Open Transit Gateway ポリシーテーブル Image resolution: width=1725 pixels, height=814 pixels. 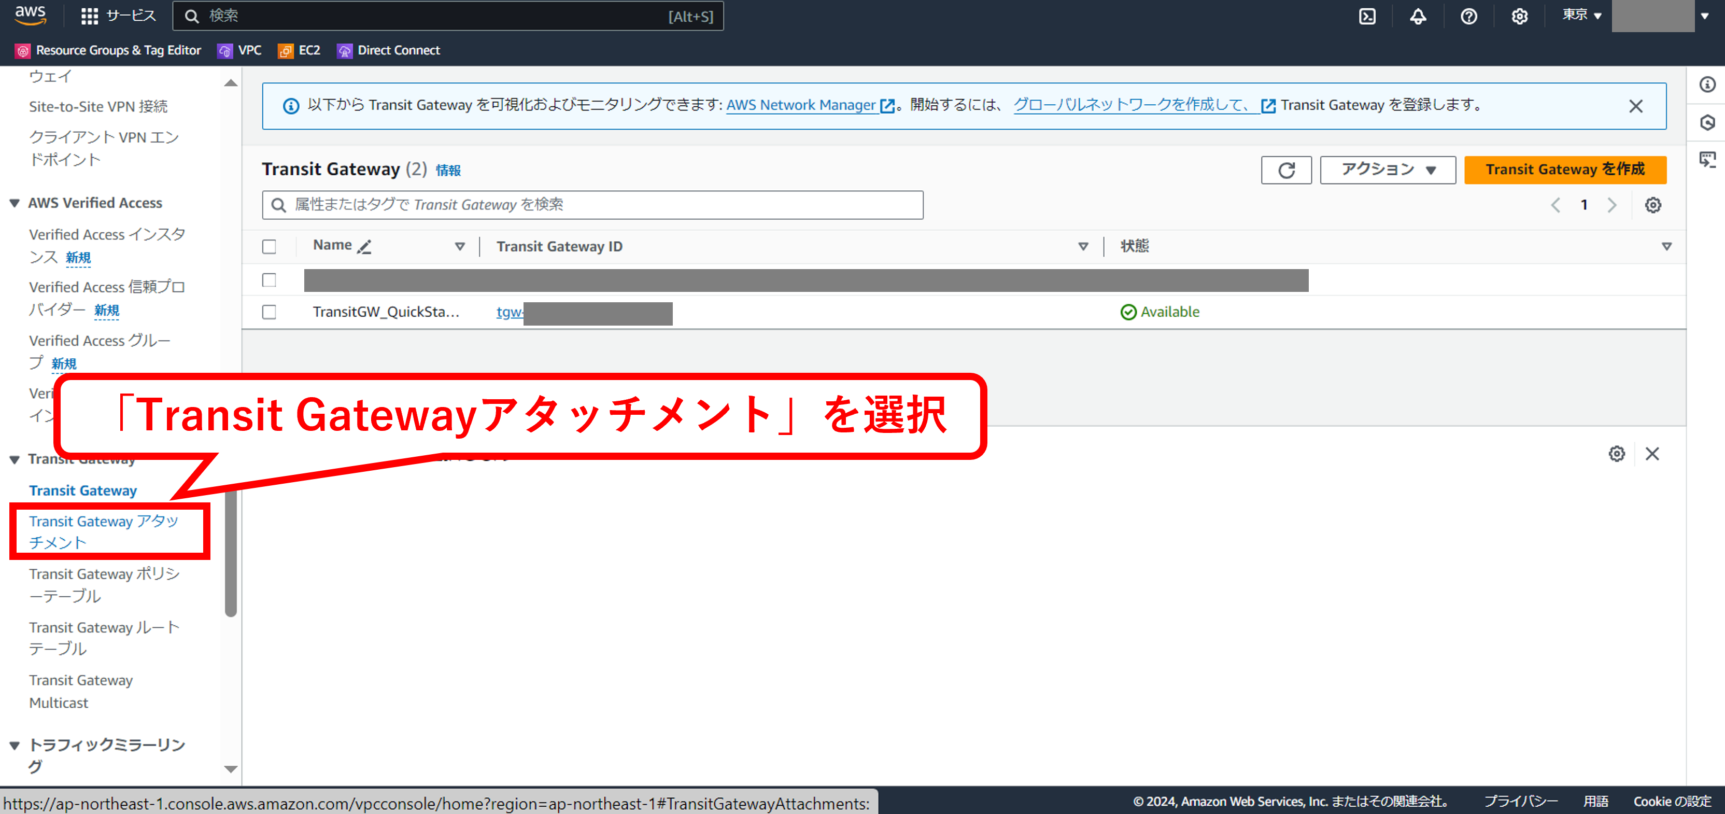pyautogui.click(x=105, y=585)
